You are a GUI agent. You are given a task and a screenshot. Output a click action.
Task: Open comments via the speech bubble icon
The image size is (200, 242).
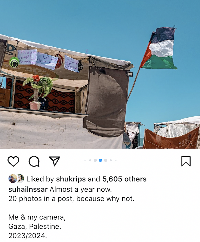click(34, 161)
